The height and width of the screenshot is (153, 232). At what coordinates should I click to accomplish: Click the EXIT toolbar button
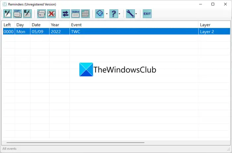(147, 14)
